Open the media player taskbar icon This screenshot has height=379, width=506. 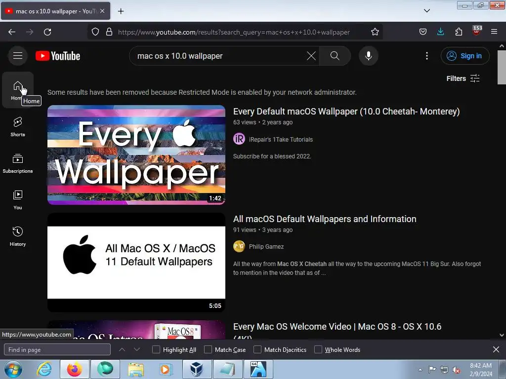pos(165,369)
